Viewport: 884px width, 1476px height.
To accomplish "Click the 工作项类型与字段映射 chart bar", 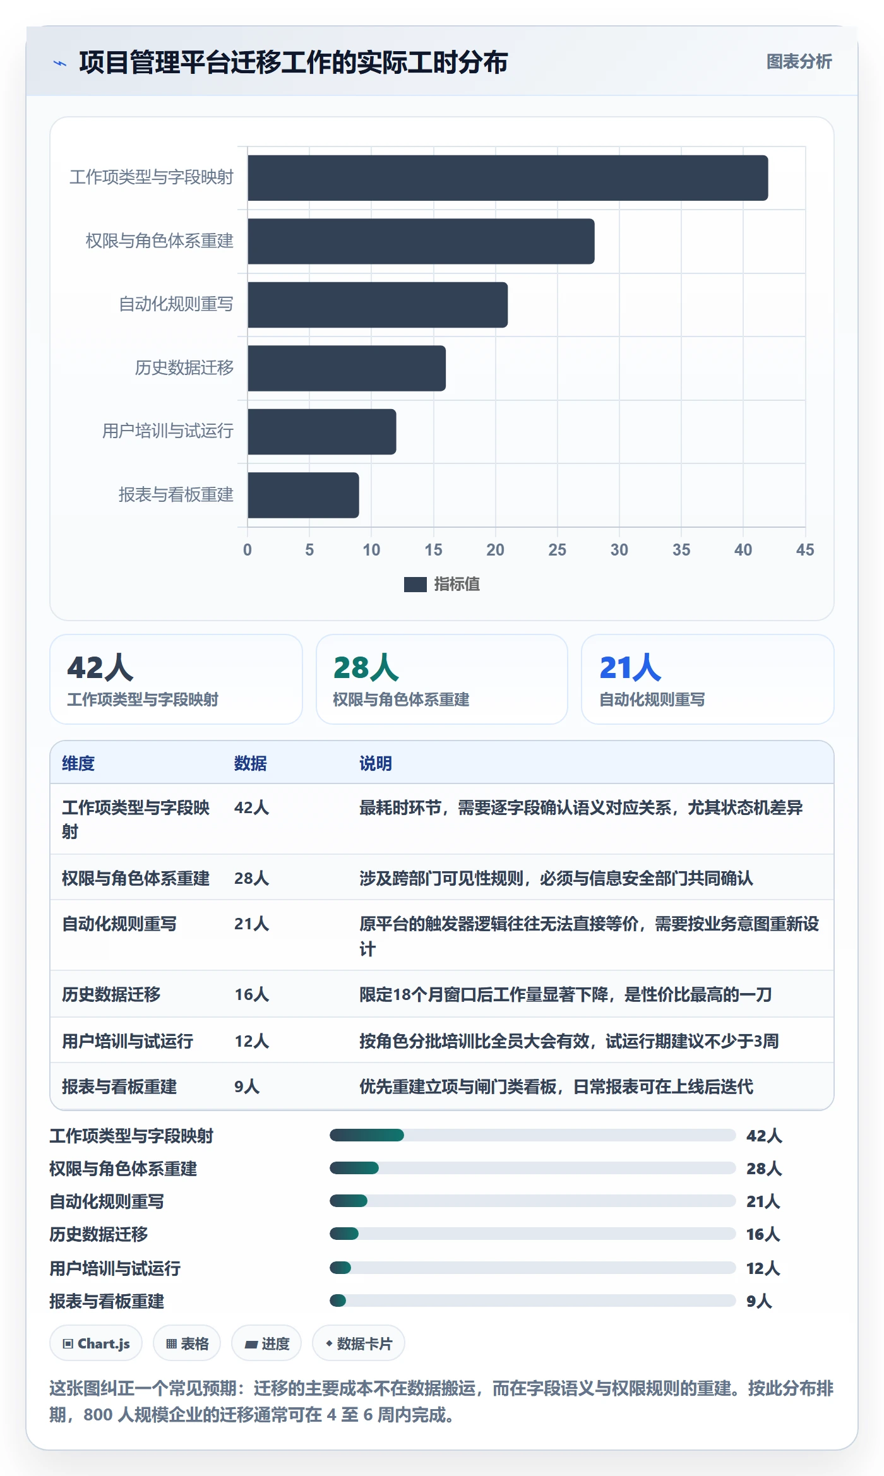I will 508,178.
